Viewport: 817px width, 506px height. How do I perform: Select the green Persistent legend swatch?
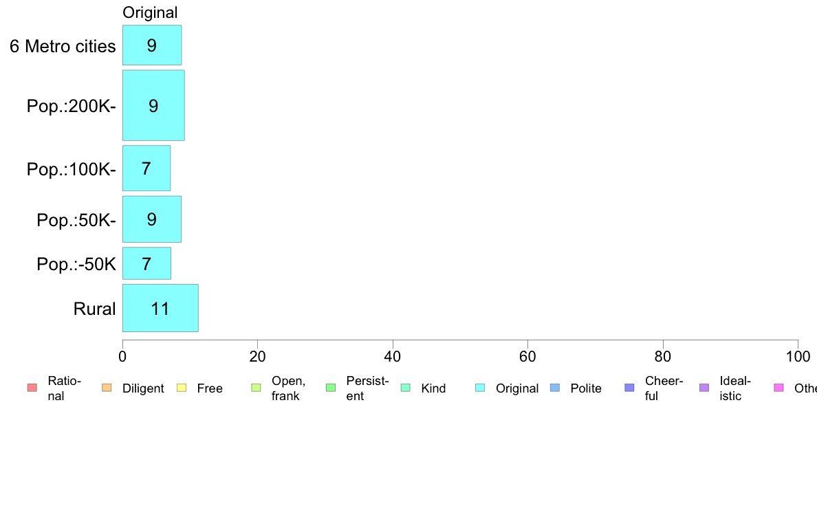[331, 388]
